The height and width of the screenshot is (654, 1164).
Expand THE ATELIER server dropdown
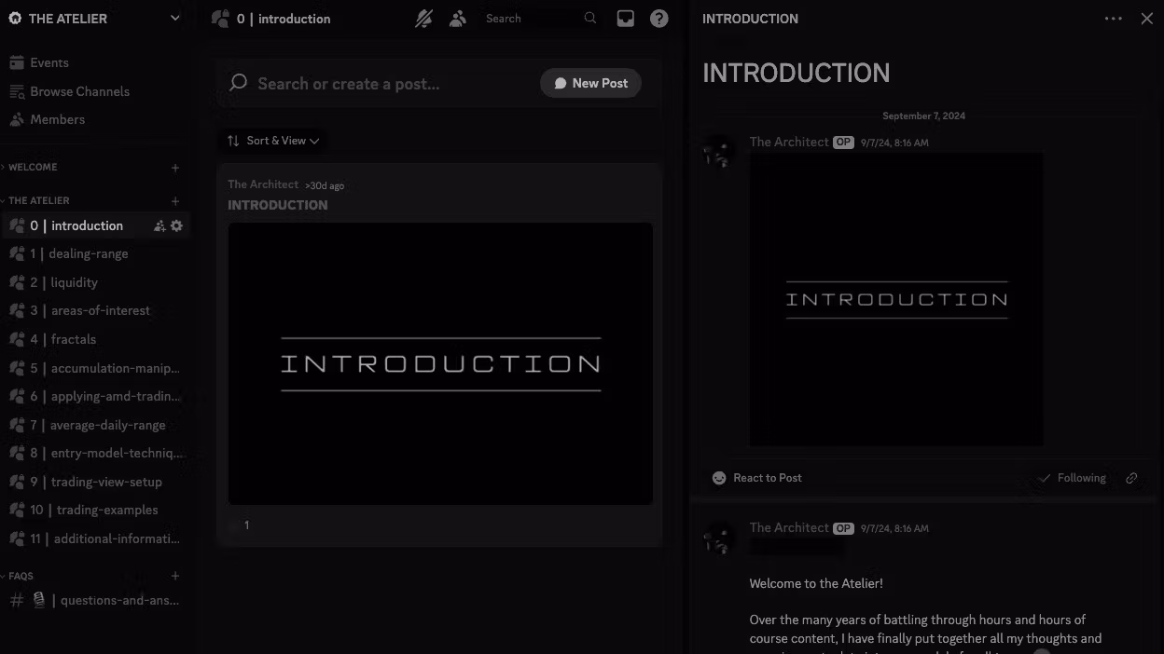tap(174, 19)
